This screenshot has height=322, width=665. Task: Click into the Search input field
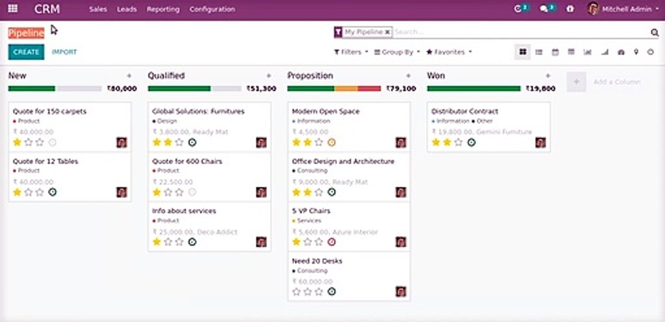coord(521,32)
